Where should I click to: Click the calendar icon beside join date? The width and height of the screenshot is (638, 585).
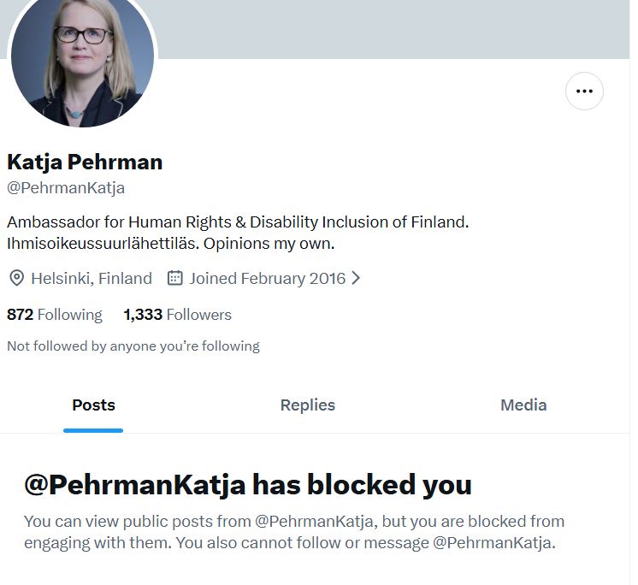(175, 278)
